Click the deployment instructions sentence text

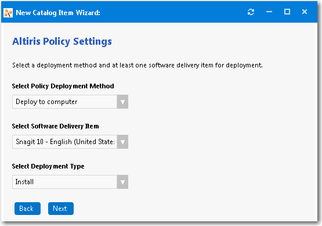point(137,65)
